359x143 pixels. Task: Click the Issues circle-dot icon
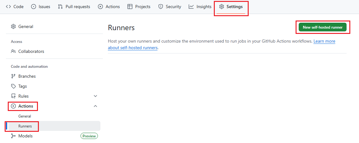[x=34, y=7]
